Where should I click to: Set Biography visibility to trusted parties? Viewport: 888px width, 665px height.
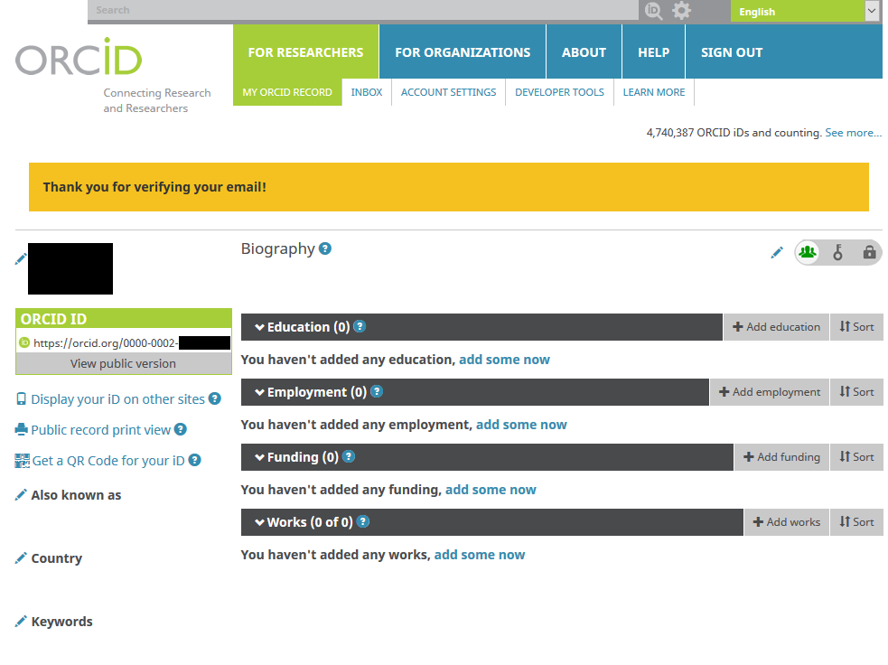coord(838,253)
